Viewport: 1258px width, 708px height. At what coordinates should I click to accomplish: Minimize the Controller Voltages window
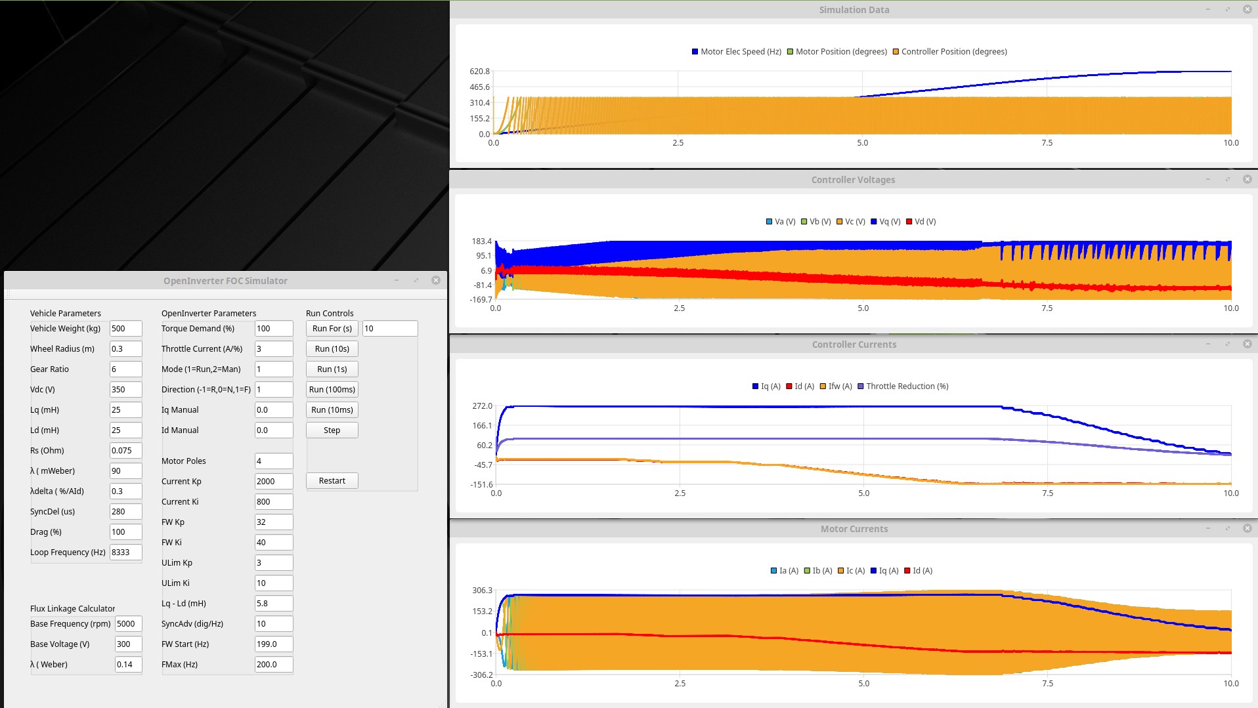[x=1207, y=179]
